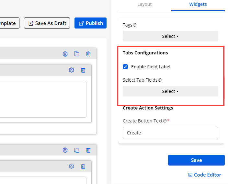Screen dimensions: 228x184
Task: Click the help icon next to Tags
Action: pos(135,25)
